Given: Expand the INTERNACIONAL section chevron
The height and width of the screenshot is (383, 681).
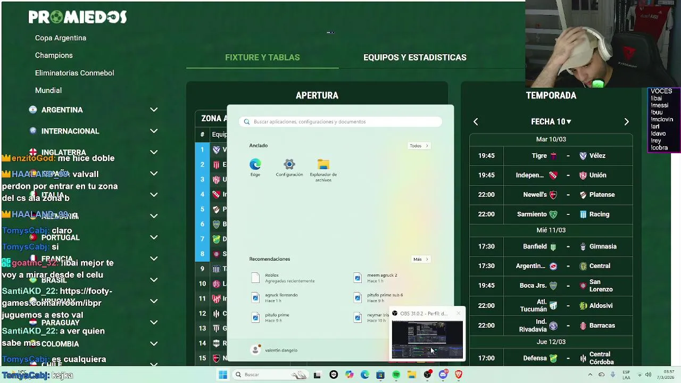Looking at the screenshot, I should coord(154,131).
